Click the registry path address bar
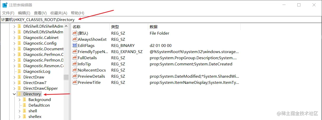The image size is (322, 120). pyautogui.click(x=154, y=19)
